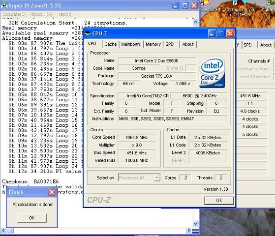Click the L1 Data value 2 x 32 KBytes
275x236 pixels.
[208, 138]
